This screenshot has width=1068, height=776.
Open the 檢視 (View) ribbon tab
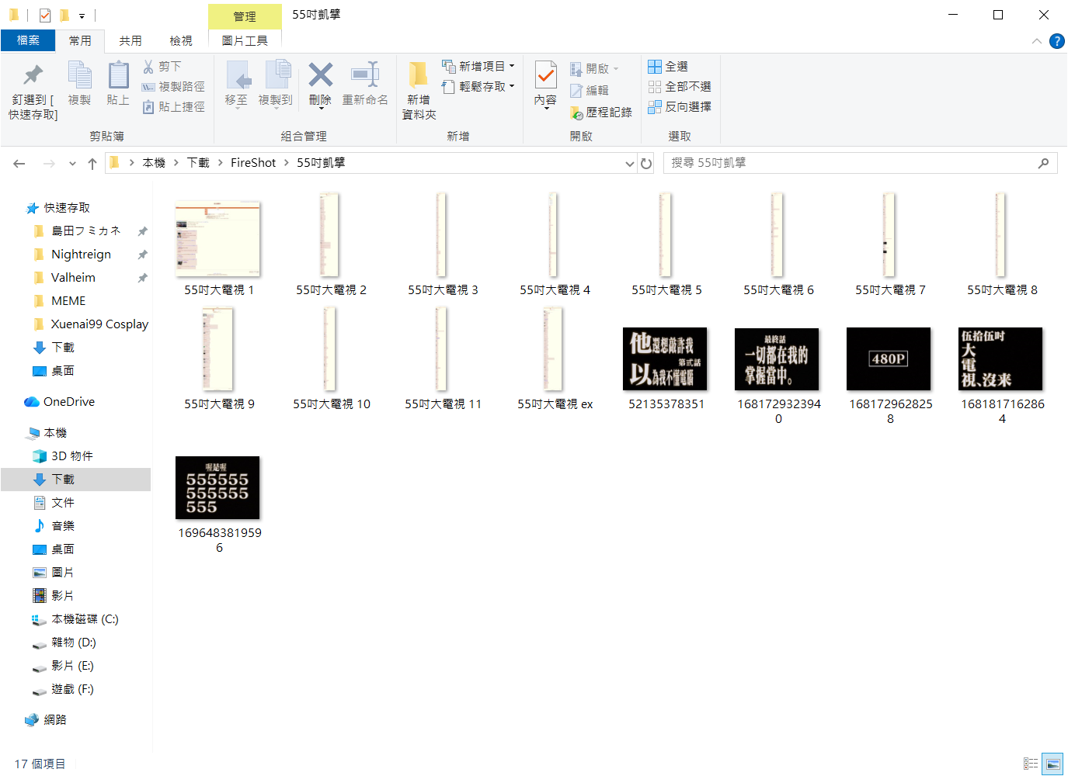point(181,41)
